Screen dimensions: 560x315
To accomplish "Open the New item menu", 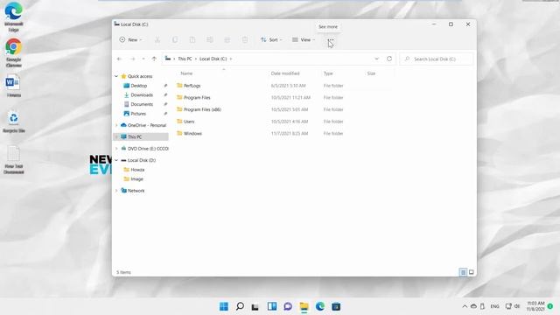I will click(x=130, y=39).
